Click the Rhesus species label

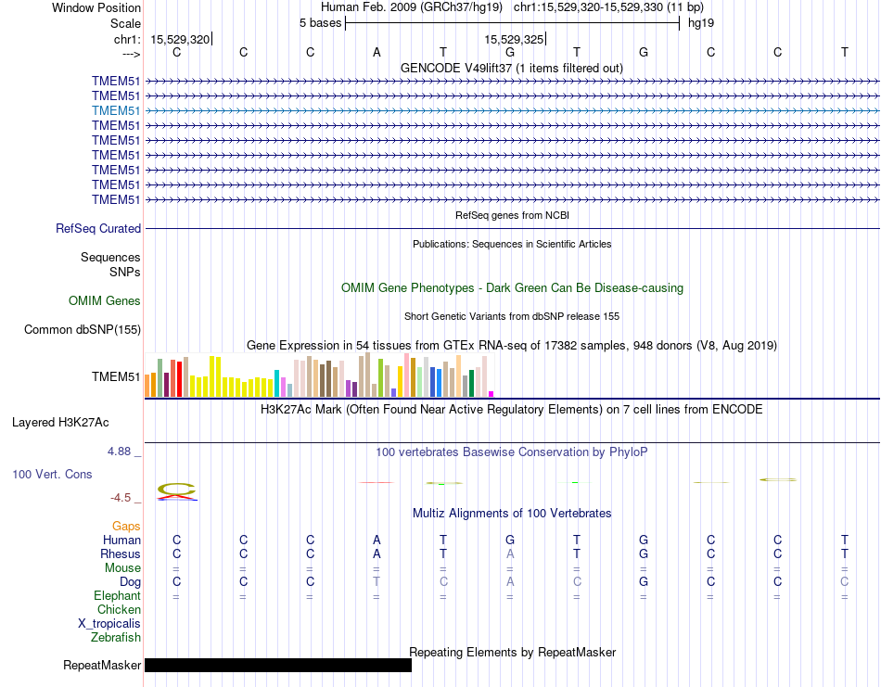pyautogui.click(x=121, y=554)
